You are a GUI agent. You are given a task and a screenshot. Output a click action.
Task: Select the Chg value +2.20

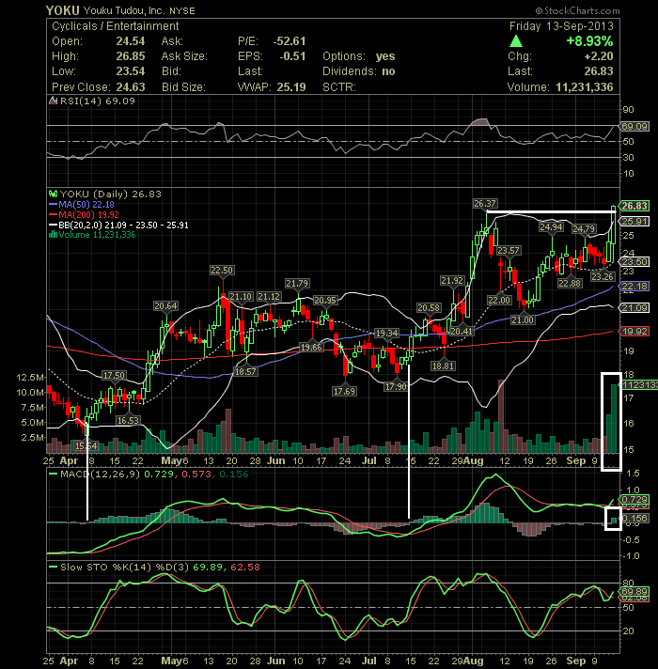599,56
